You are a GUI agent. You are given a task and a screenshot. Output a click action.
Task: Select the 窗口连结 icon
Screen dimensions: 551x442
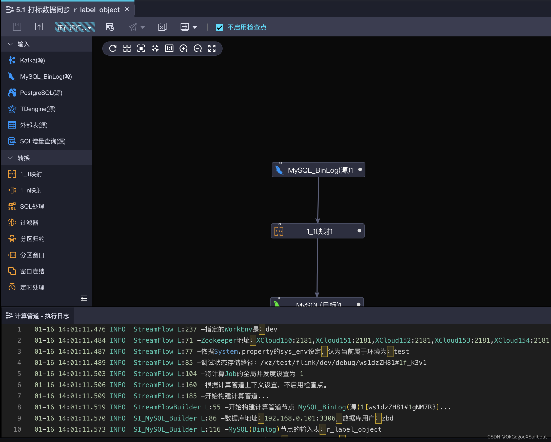12,271
